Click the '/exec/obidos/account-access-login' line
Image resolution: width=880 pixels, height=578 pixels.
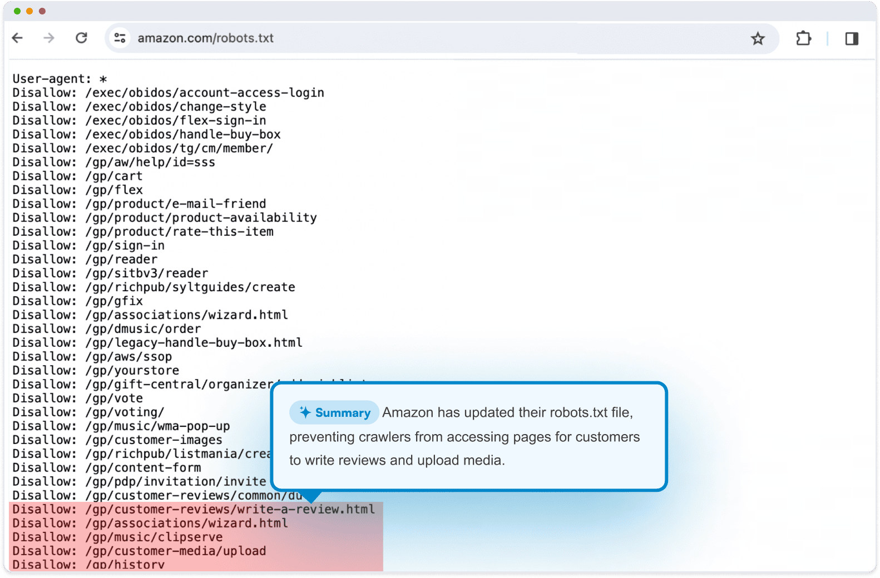(169, 93)
